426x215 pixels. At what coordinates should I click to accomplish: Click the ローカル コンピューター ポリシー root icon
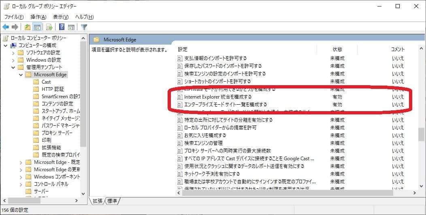pyautogui.click(x=6, y=38)
